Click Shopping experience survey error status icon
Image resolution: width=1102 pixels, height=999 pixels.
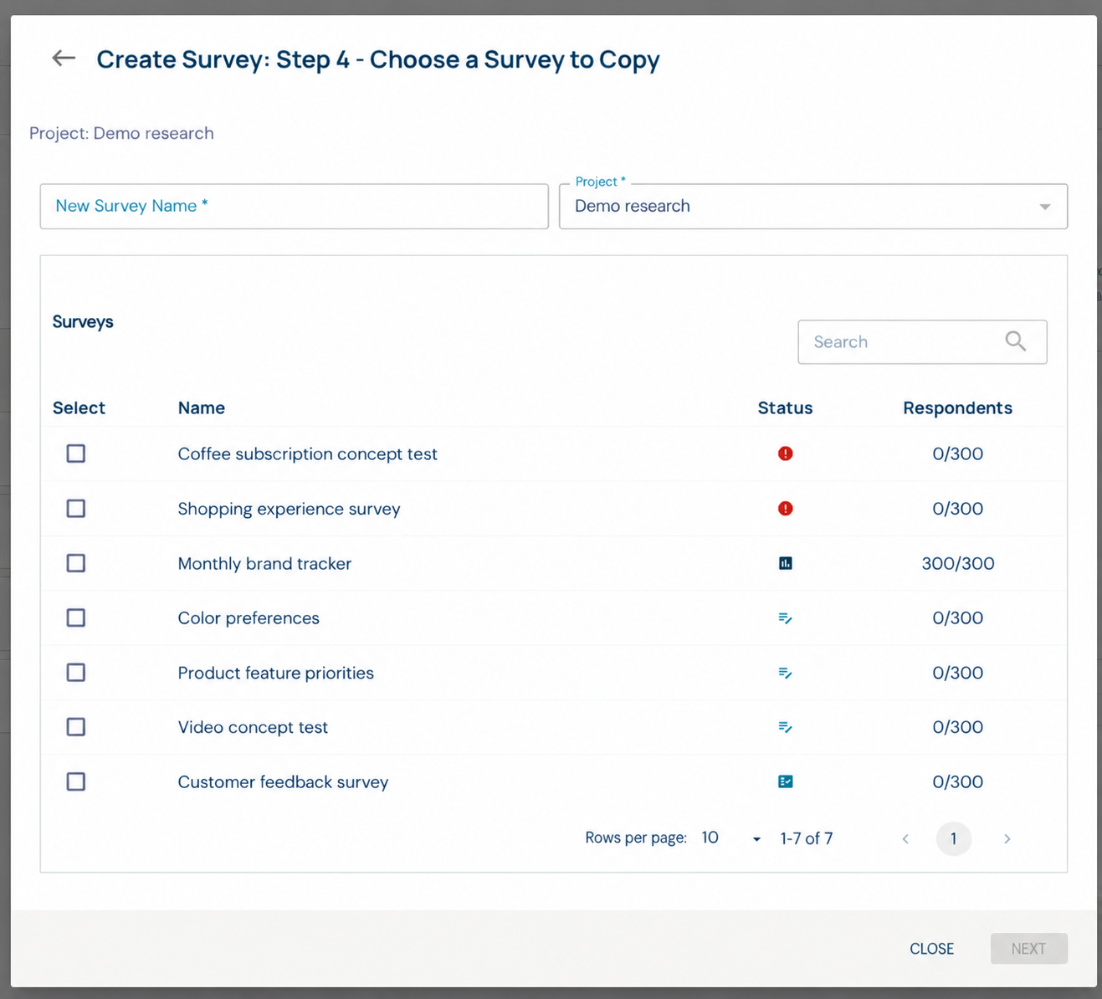(x=785, y=509)
